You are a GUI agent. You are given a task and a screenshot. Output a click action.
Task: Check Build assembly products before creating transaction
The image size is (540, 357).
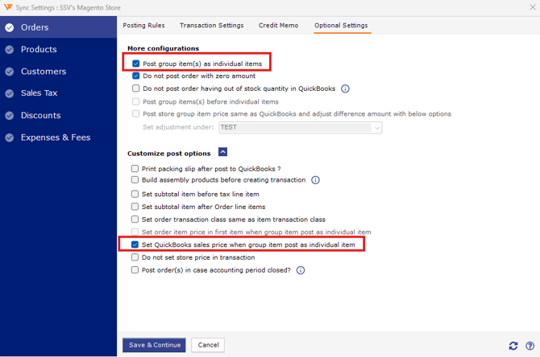point(135,179)
